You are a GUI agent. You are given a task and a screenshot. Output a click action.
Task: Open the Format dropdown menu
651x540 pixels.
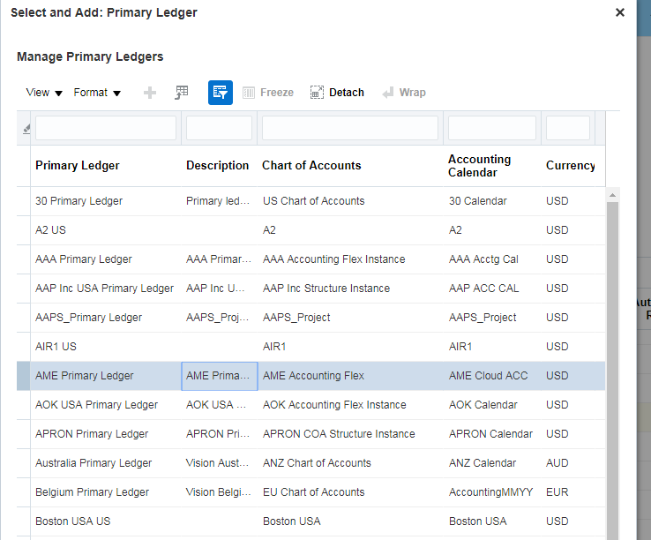tap(97, 93)
